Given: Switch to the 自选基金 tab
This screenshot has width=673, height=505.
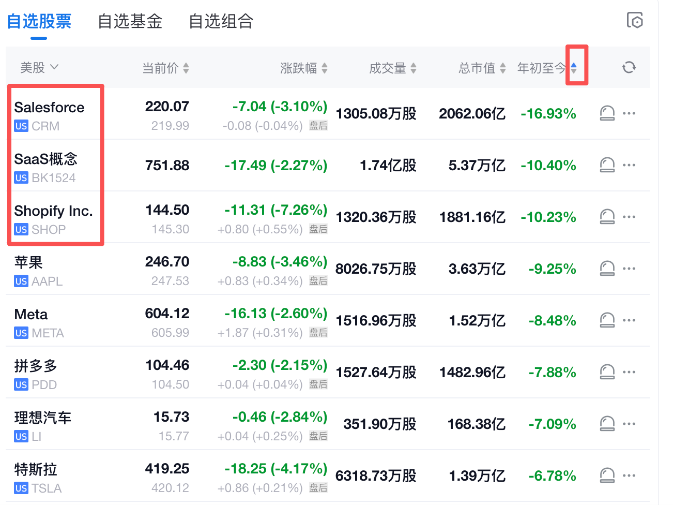Looking at the screenshot, I should [x=130, y=21].
